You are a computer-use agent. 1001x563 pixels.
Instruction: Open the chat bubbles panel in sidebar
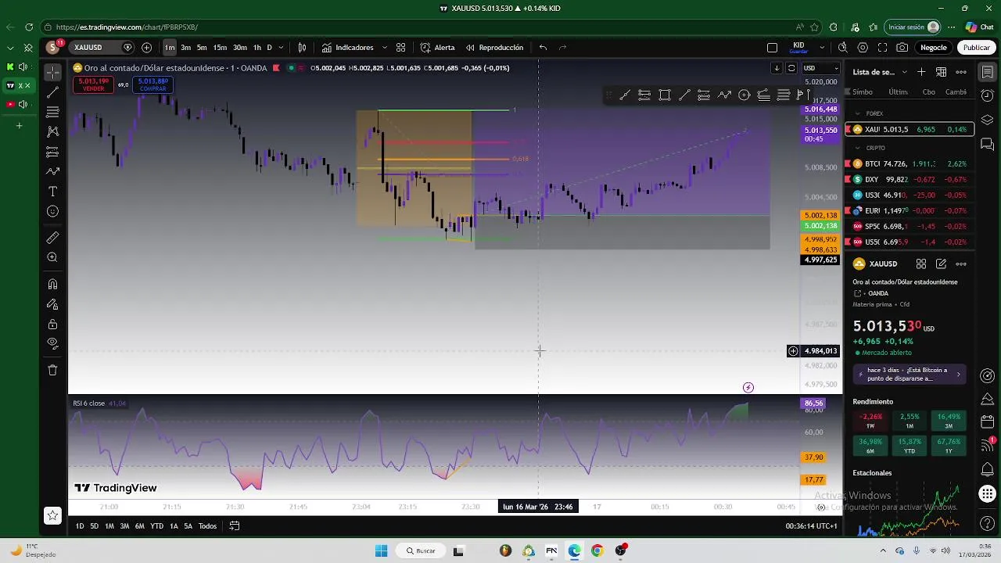click(988, 145)
